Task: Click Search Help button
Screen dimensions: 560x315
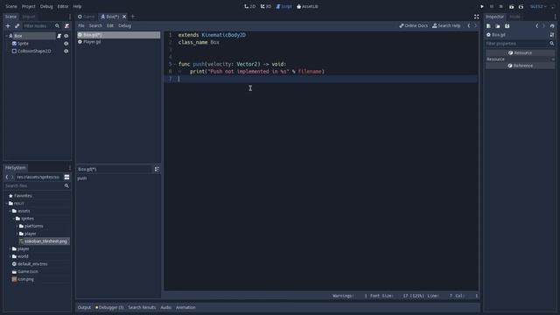Action: [446, 25]
